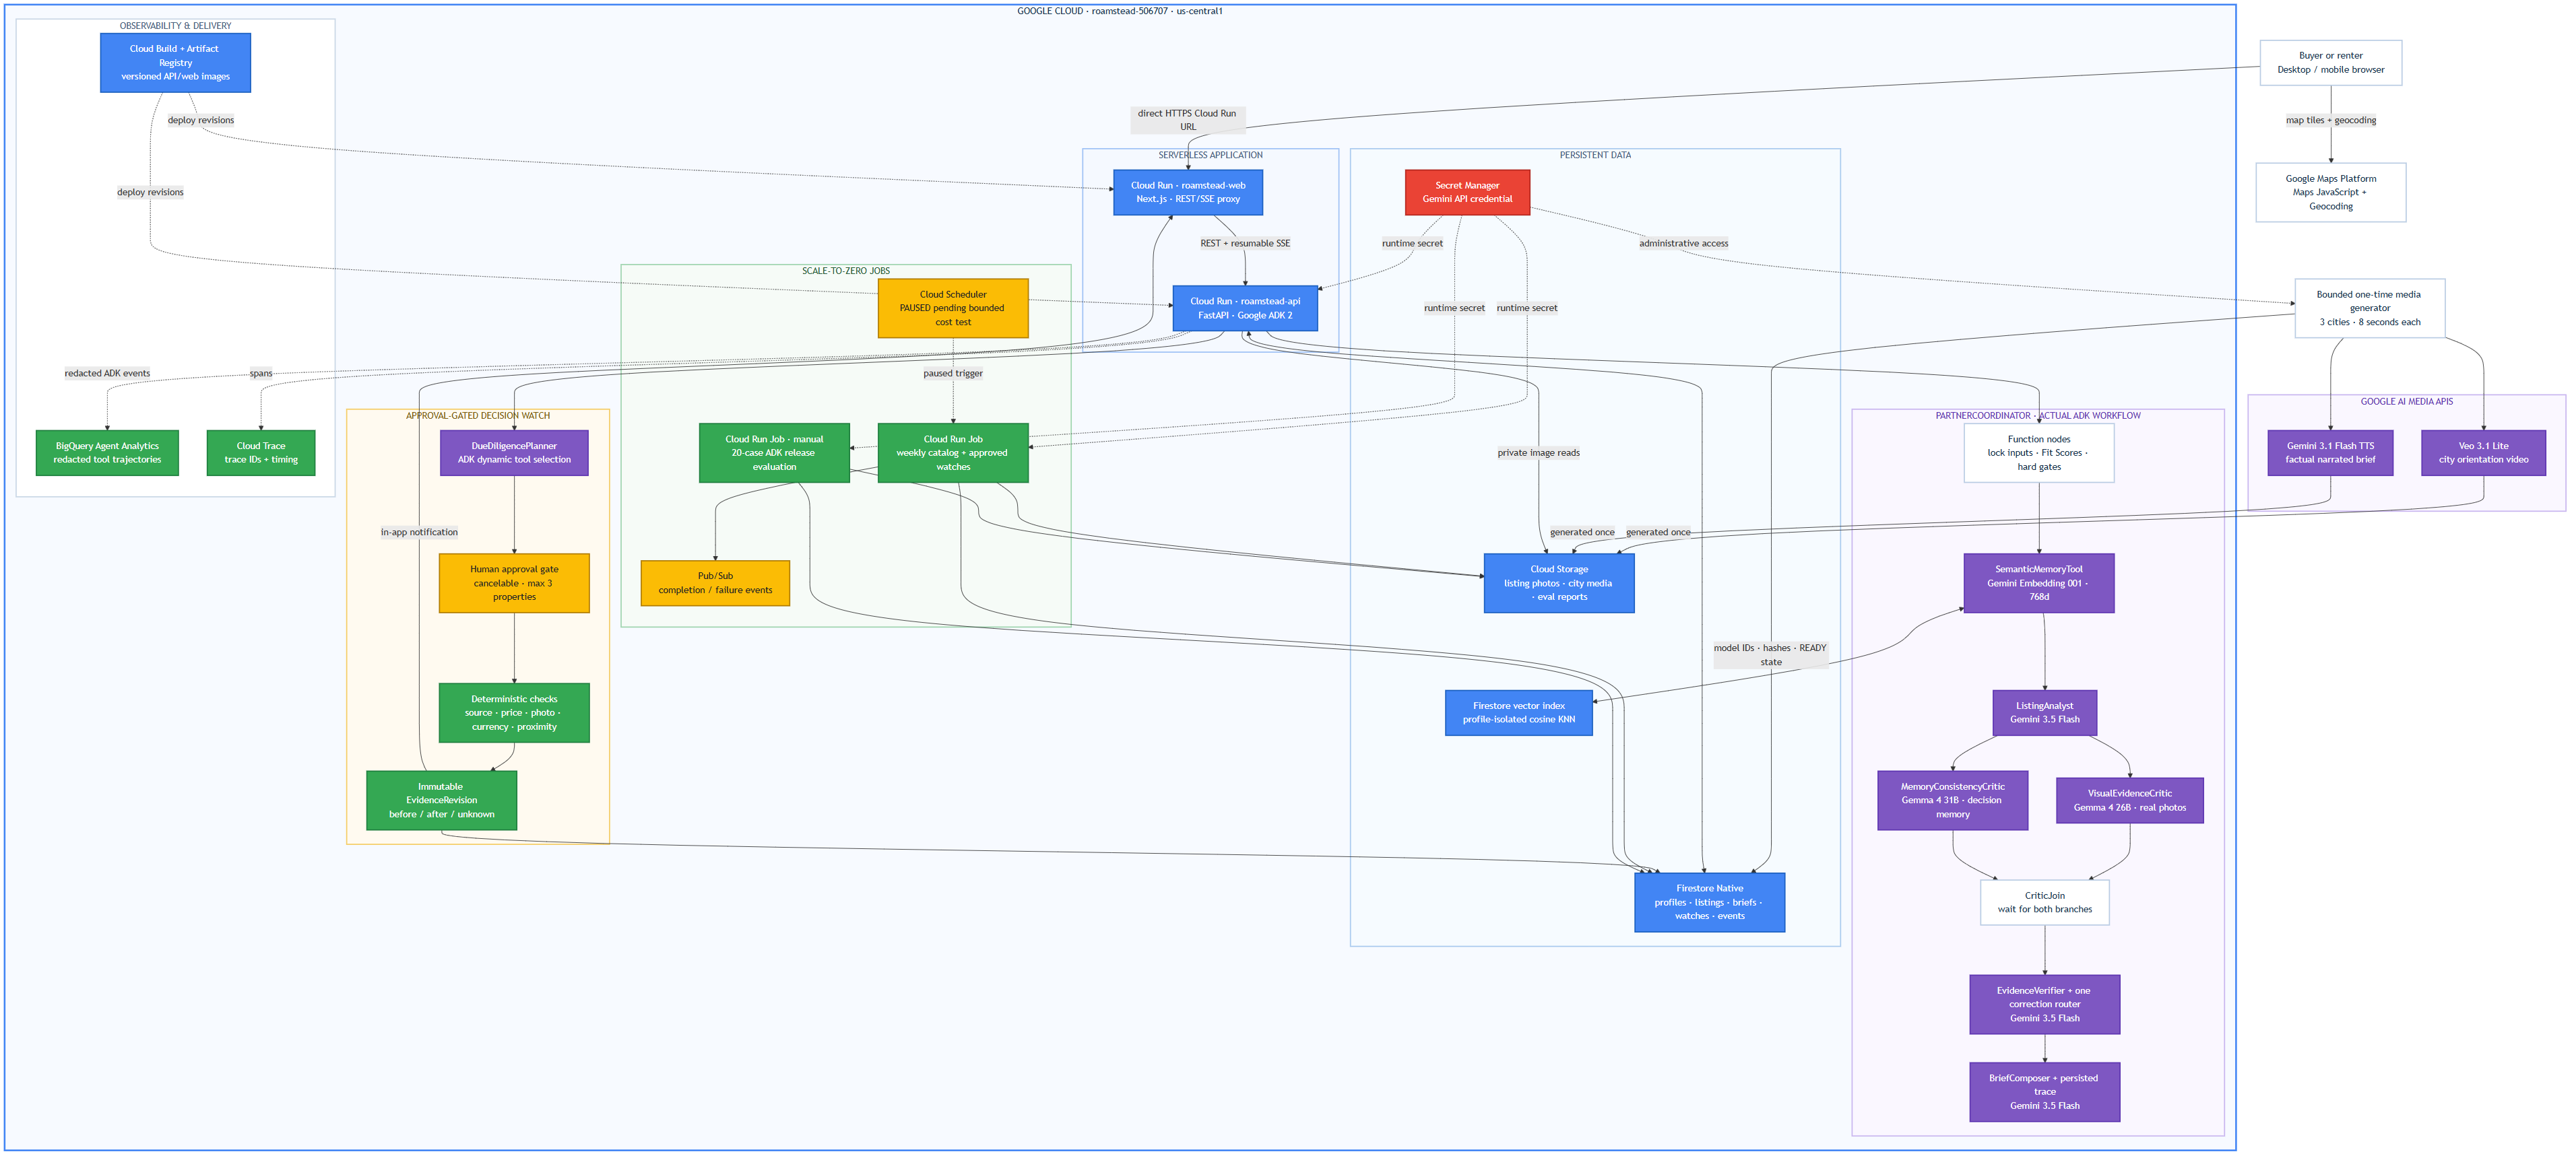Click the 'private image reads' edge label
Viewport: 2576px width, 1158px height.
pyautogui.click(x=1538, y=452)
